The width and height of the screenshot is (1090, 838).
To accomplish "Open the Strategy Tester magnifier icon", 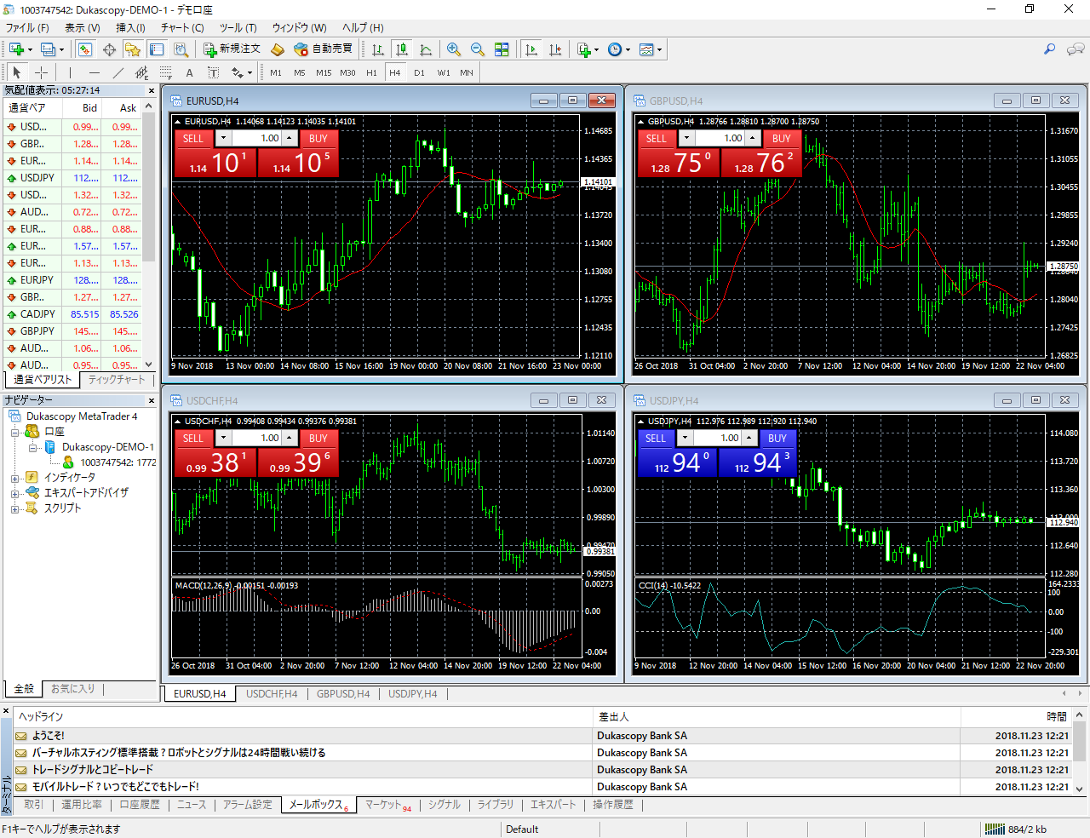I will point(181,49).
